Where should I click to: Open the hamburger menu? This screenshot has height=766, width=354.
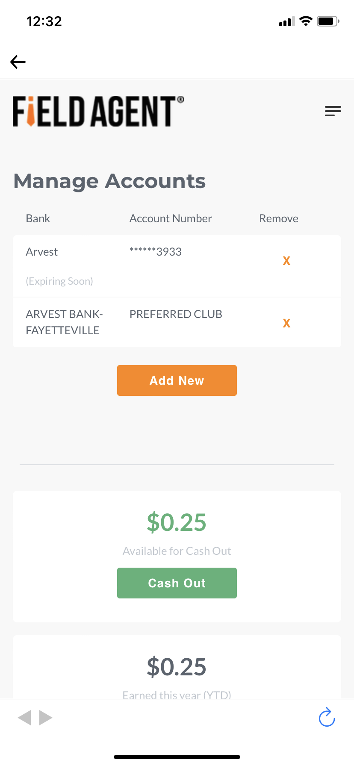tap(333, 111)
